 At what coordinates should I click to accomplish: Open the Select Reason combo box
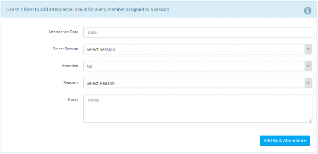[194, 83]
